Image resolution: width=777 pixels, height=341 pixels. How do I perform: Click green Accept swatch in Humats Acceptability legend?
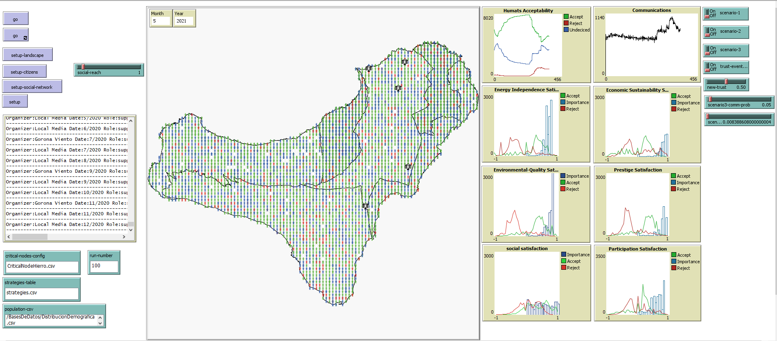[566, 17]
